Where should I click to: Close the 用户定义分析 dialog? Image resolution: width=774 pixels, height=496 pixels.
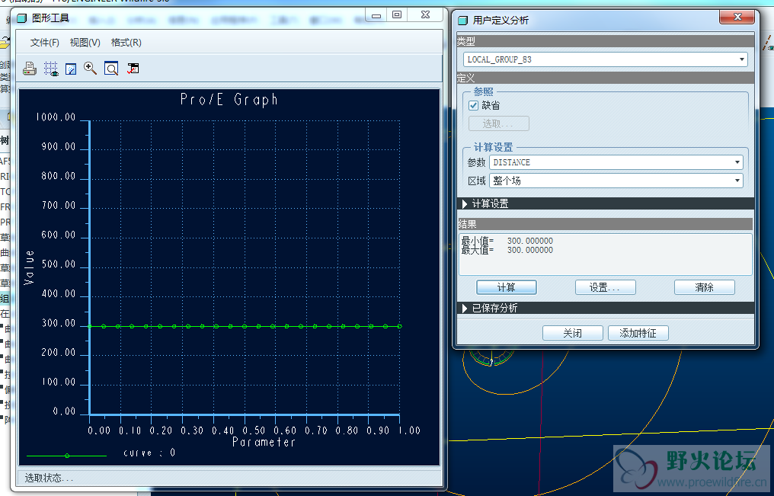pos(737,18)
